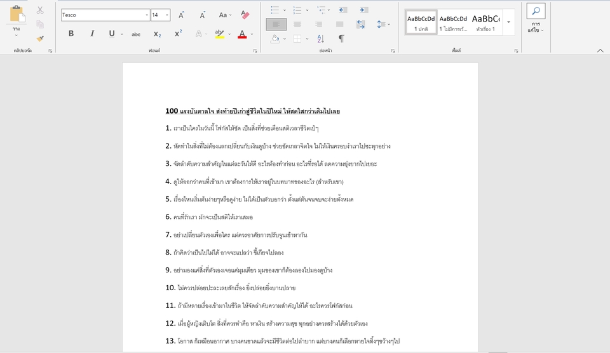The height and width of the screenshot is (353, 610).
Task: Open Text Effects faded A icon
Action: pyautogui.click(x=198, y=34)
